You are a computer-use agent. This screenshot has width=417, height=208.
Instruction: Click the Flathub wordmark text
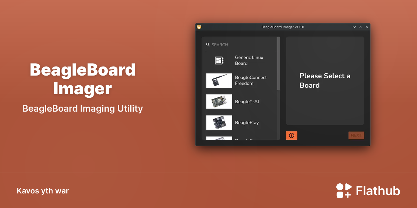click(x=378, y=191)
